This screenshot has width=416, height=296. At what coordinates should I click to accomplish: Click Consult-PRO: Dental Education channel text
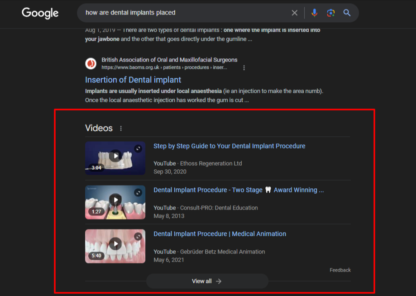219,208
